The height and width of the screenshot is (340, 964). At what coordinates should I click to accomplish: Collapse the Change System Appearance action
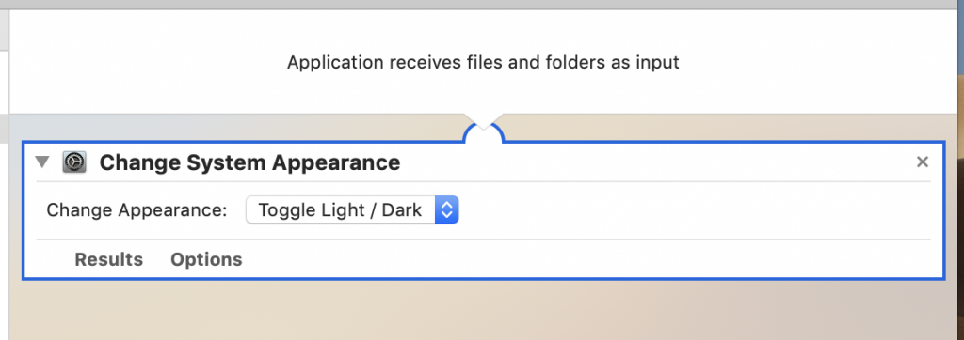[41, 162]
